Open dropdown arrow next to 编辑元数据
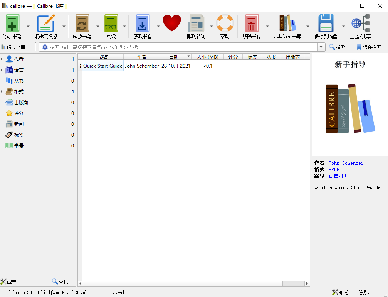 coord(64,26)
